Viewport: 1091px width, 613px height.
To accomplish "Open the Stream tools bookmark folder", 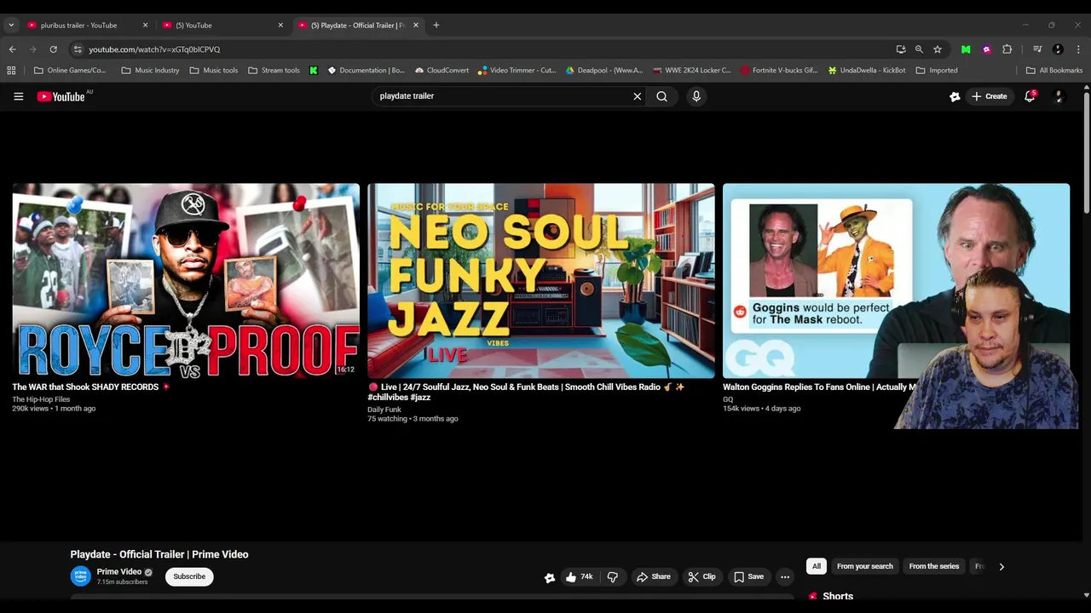I will pos(274,71).
